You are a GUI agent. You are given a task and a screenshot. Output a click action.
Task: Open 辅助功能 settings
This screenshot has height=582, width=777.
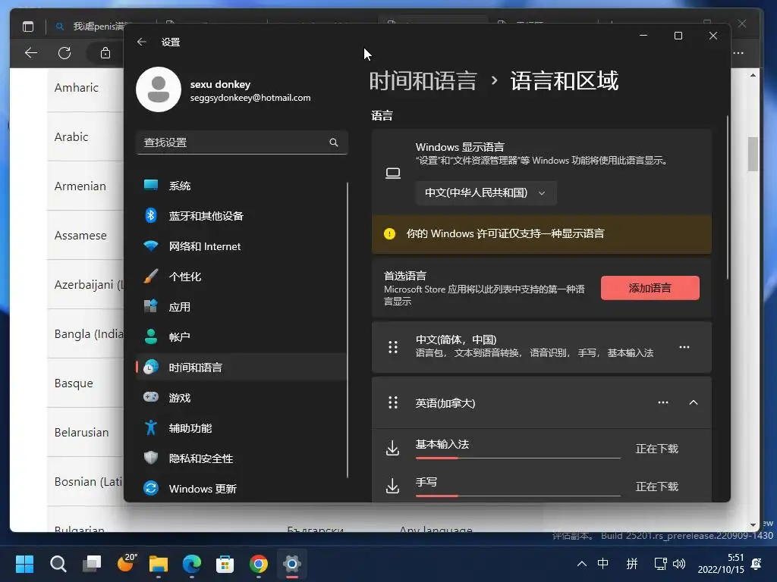coord(241,428)
